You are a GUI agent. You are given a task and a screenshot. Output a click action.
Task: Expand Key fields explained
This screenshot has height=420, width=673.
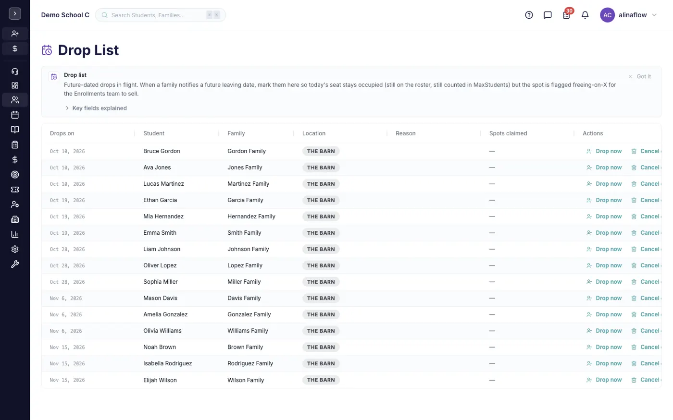click(x=96, y=108)
